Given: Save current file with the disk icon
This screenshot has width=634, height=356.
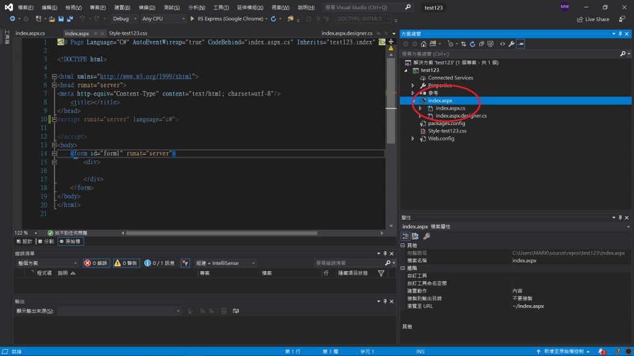Looking at the screenshot, I should click(61, 19).
